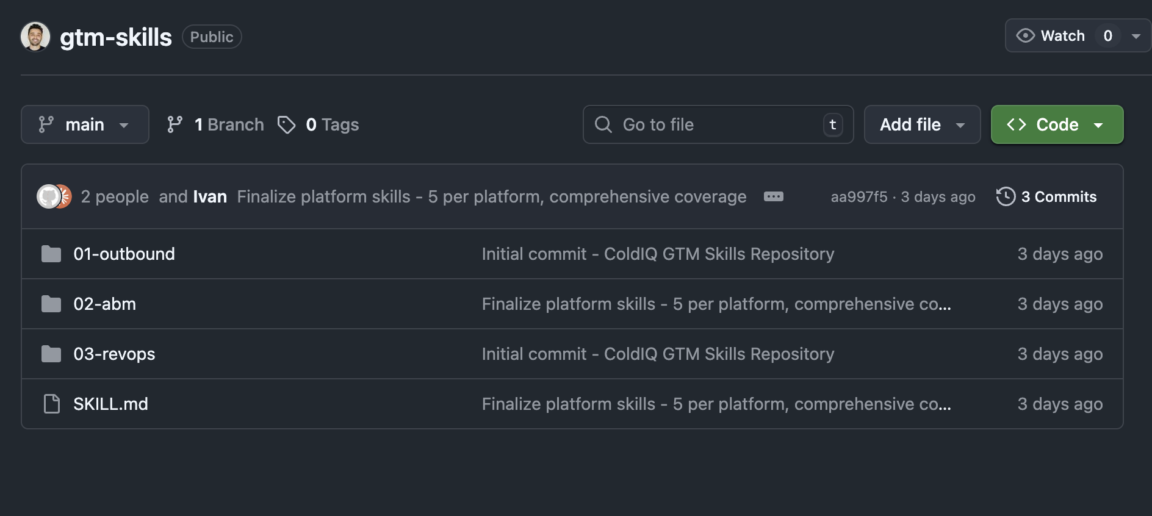Open the 02-abm folder
This screenshot has height=516, width=1152.
pos(105,304)
